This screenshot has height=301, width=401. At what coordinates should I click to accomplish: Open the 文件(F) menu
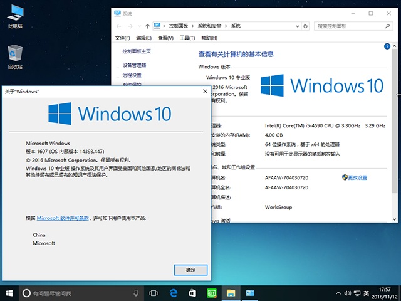tap(123, 38)
